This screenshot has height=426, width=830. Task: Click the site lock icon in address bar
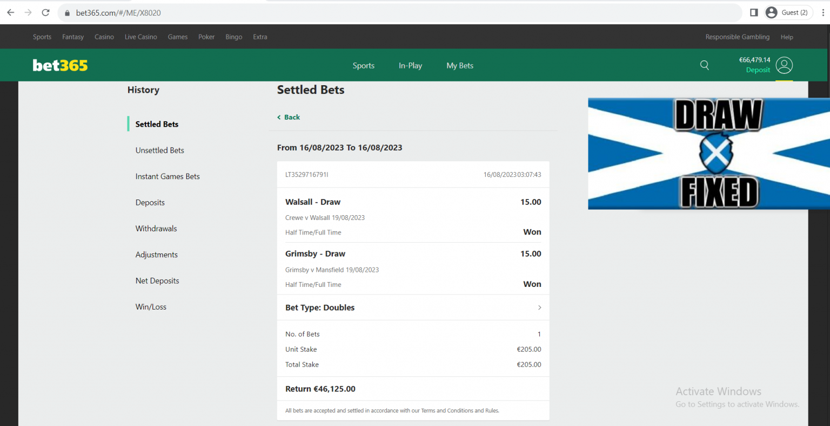[x=68, y=13]
